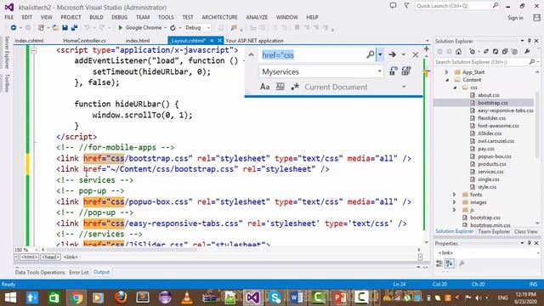Click the find text field containing href="css

pyautogui.click(x=313, y=54)
